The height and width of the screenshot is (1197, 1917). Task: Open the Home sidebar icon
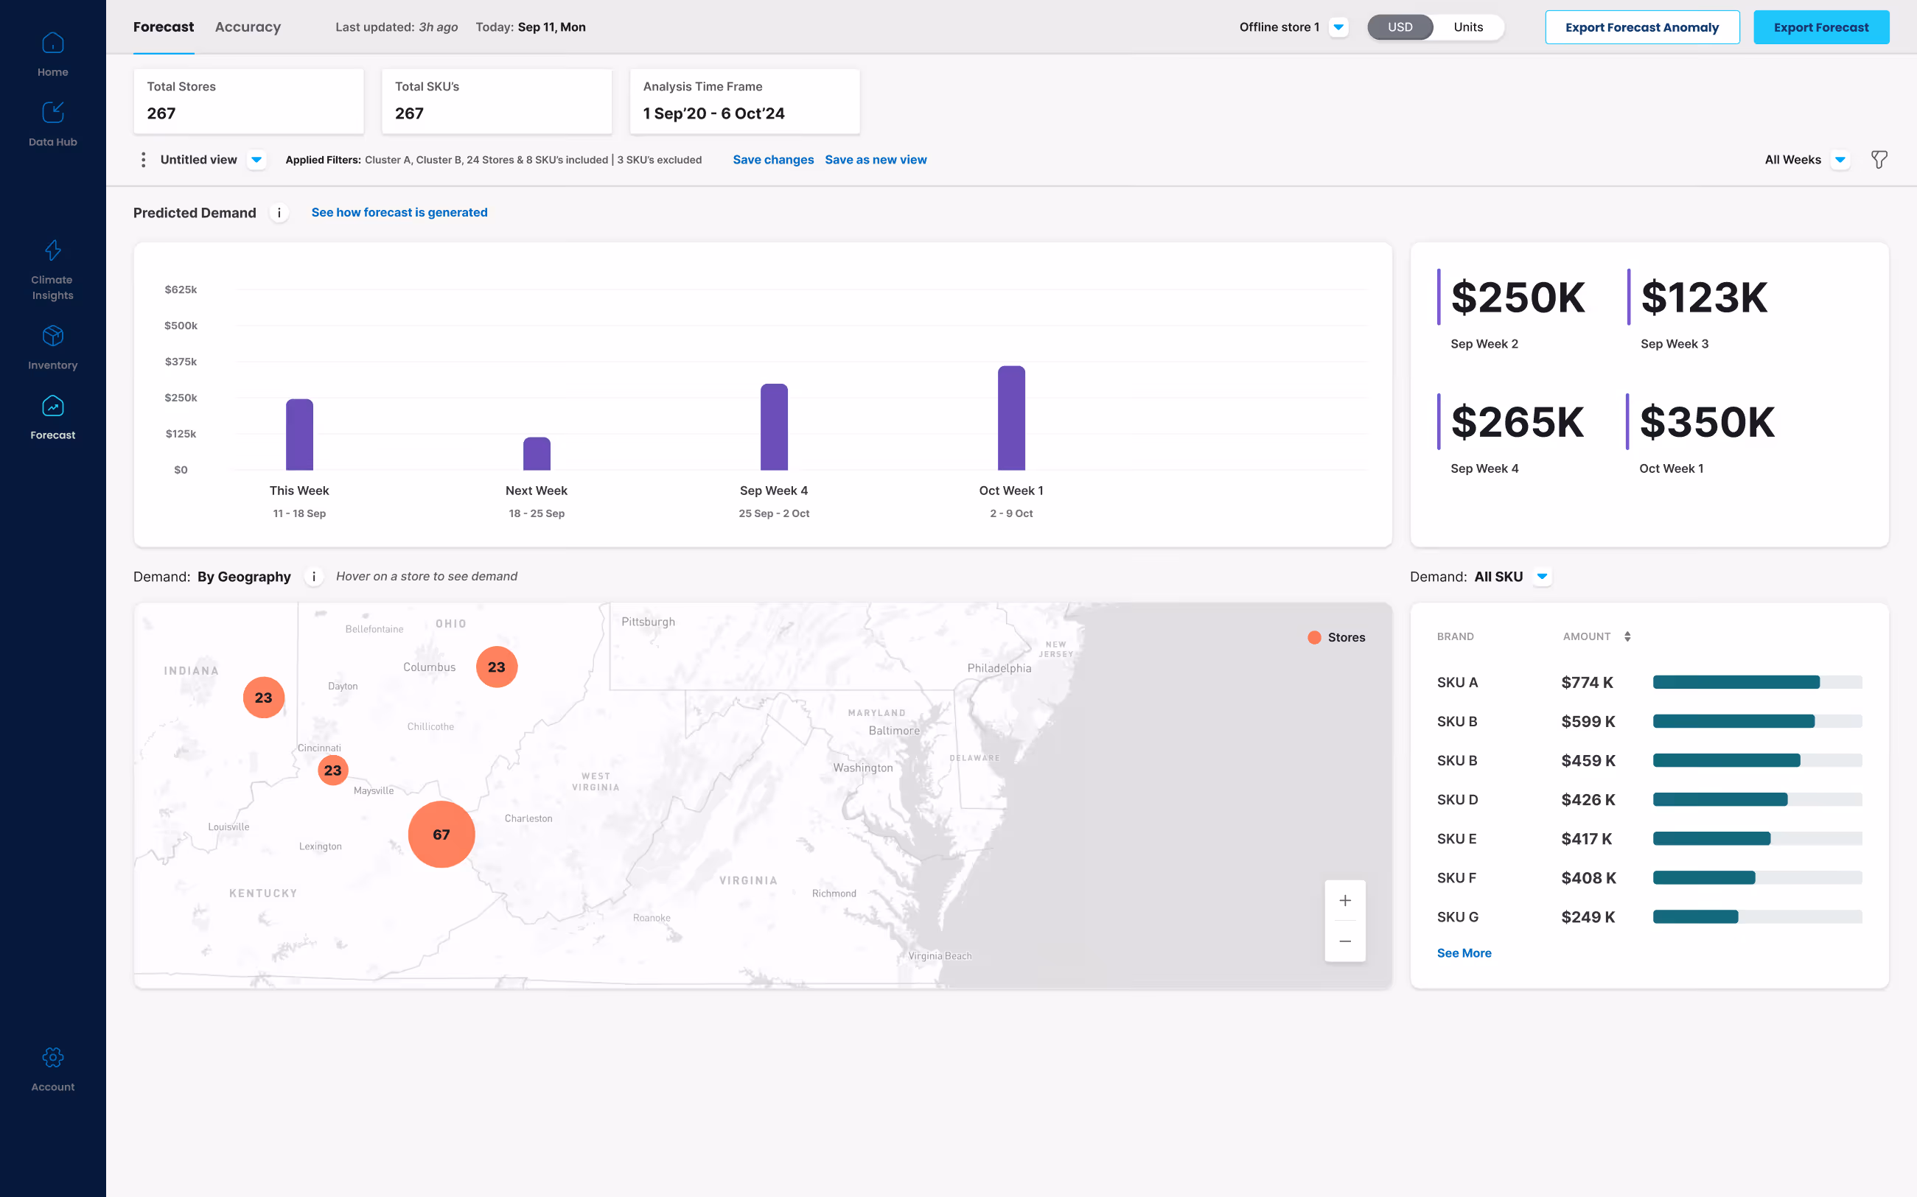point(52,43)
